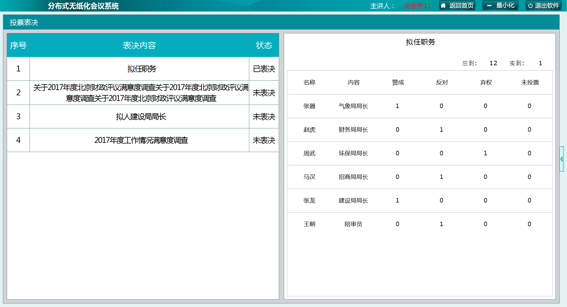Click the 未投票 column header
The image size is (567, 307).
[x=530, y=82]
